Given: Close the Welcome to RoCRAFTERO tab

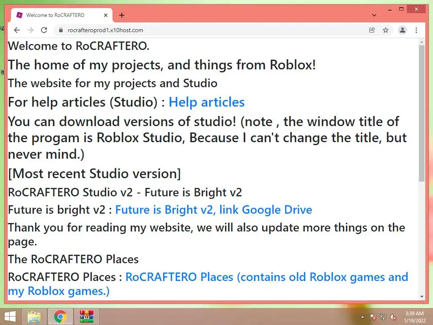Looking at the screenshot, I should pos(105,15).
